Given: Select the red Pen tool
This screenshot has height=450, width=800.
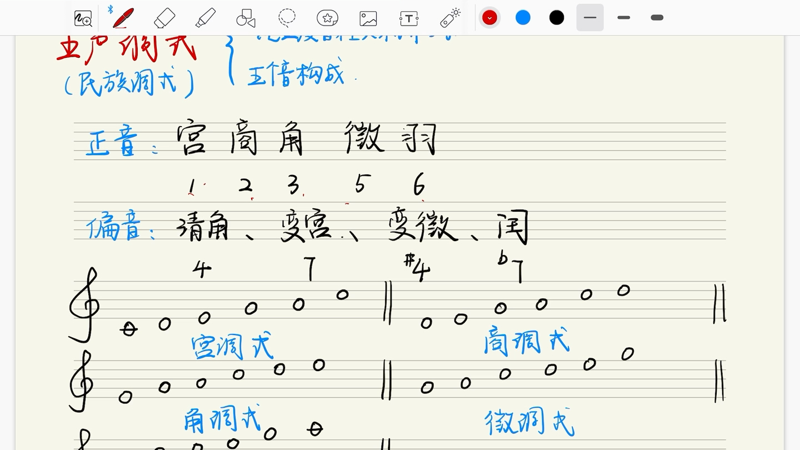Looking at the screenshot, I should [122, 17].
